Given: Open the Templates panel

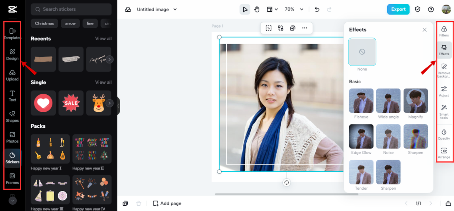Looking at the screenshot, I should click(x=12, y=34).
